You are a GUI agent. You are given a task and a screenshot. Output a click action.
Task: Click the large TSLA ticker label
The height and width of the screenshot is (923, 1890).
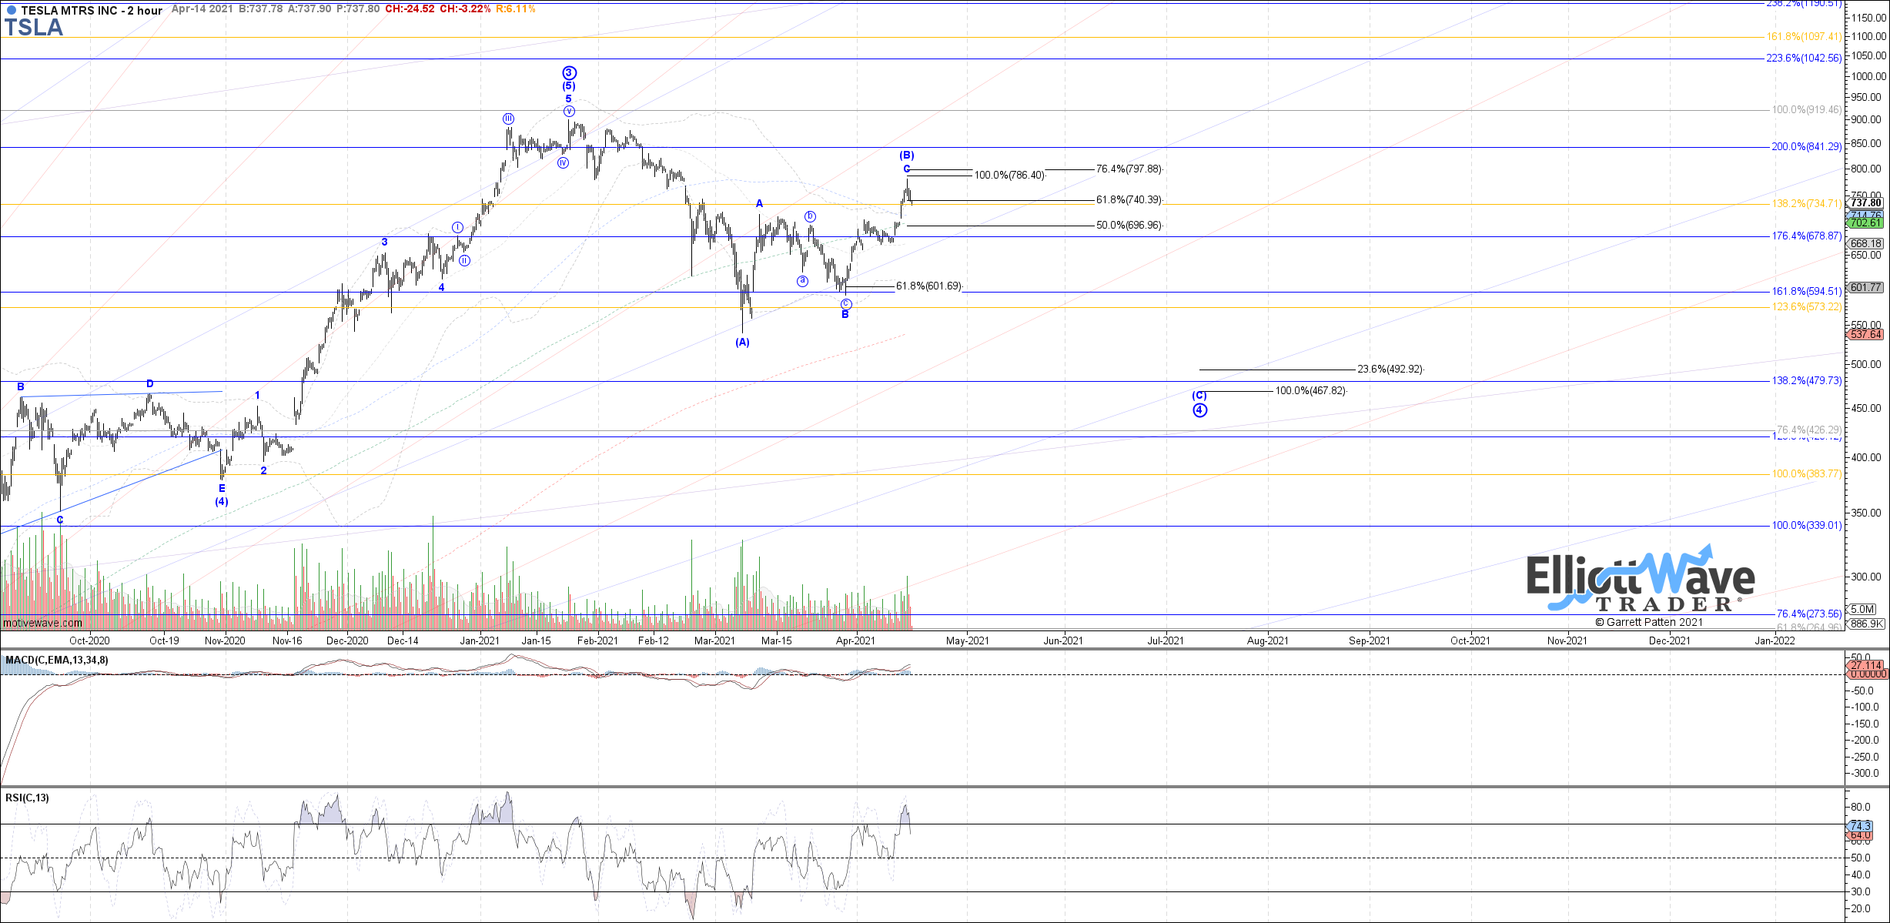click(x=33, y=28)
